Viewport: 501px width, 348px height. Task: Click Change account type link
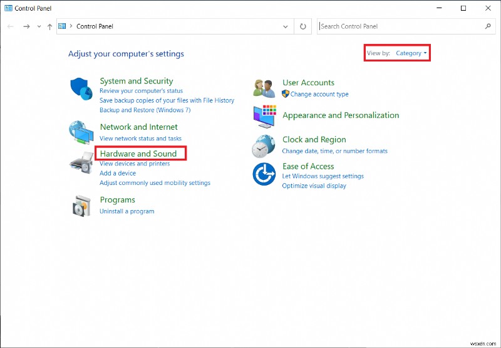(x=319, y=94)
